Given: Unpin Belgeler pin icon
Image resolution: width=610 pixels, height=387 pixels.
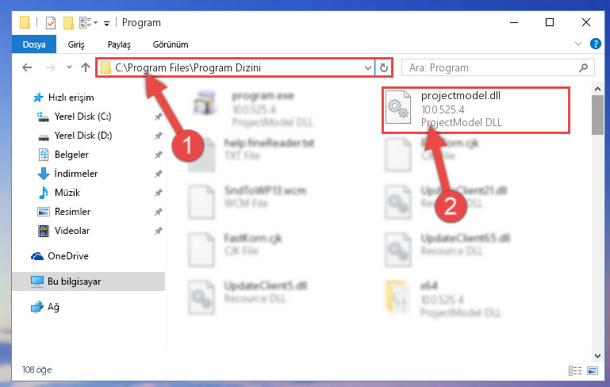Looking at the screenshot, I should (x=158, y=155).
